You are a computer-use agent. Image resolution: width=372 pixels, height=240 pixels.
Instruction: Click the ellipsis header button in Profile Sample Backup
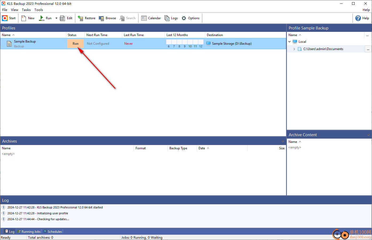(367, 35)
